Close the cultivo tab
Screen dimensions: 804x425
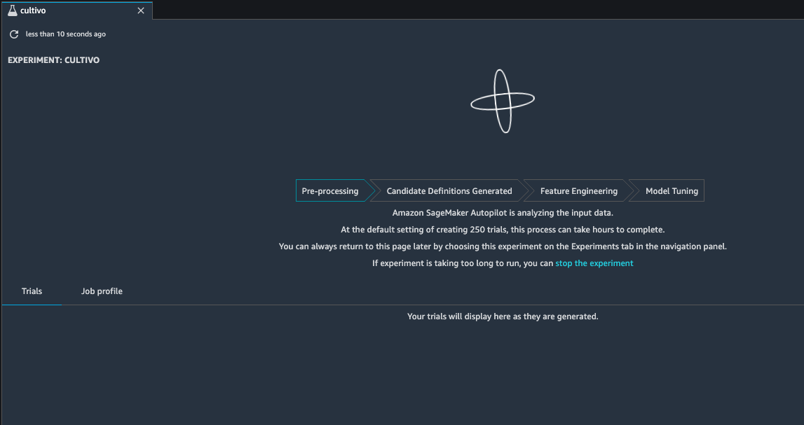coord(141,11)
